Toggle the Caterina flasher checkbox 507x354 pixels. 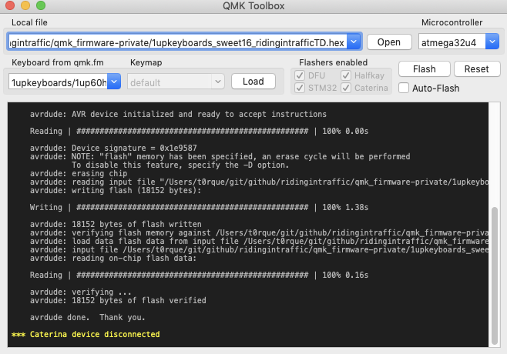tap(346, 88)
